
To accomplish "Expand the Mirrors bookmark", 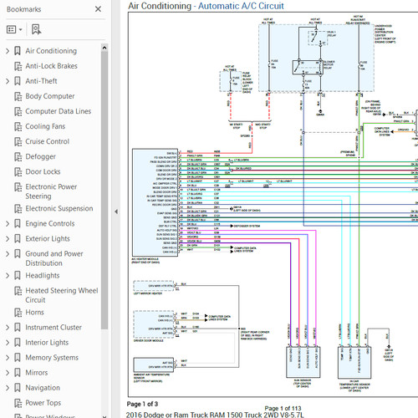I will pos(8,373).
